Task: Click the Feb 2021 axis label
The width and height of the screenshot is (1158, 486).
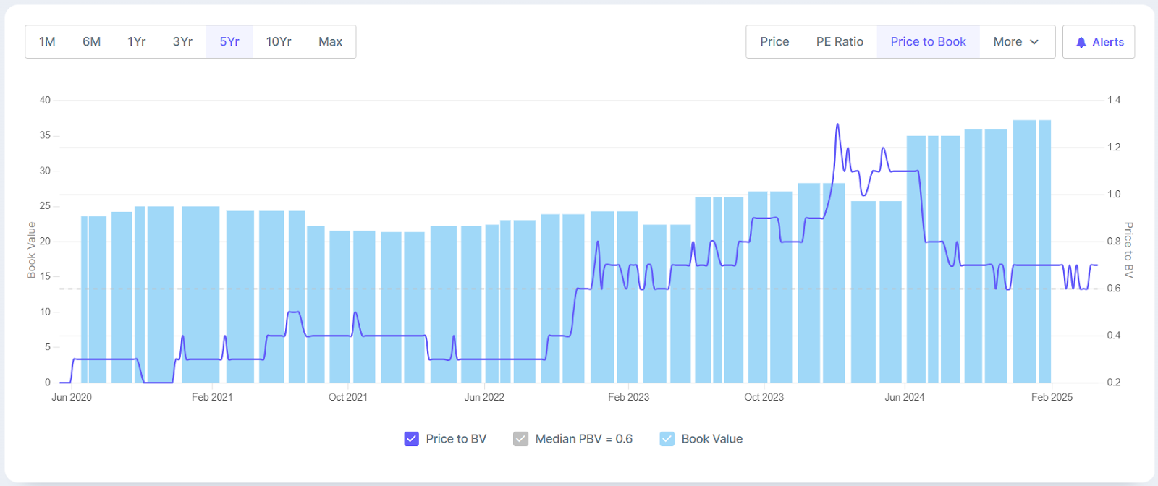Action: coord(212,397)
